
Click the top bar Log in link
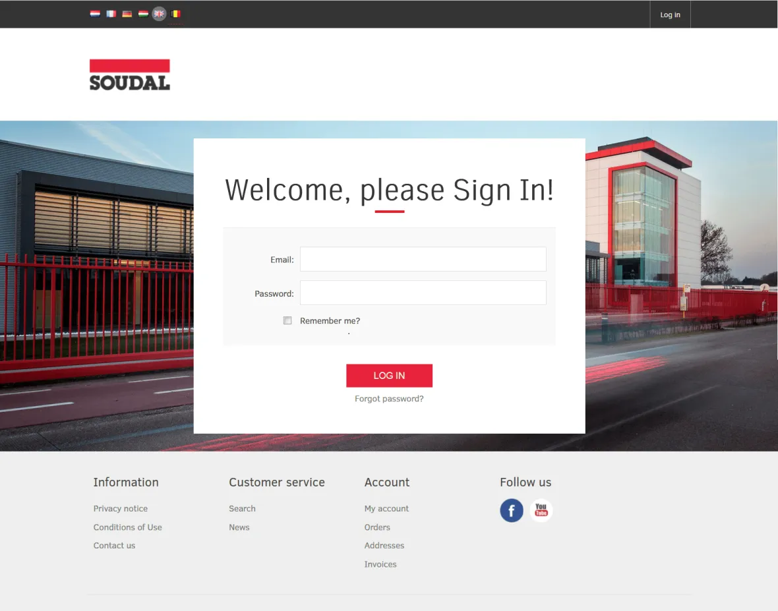coord(671,15)
